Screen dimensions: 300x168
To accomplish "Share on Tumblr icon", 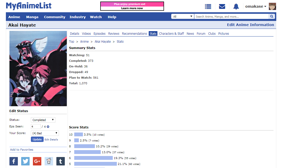I will pyautogui.click(x=60, y=161).
